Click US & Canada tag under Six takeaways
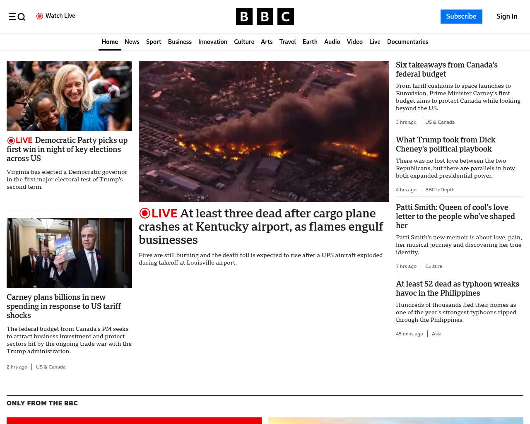 [440, 122]
